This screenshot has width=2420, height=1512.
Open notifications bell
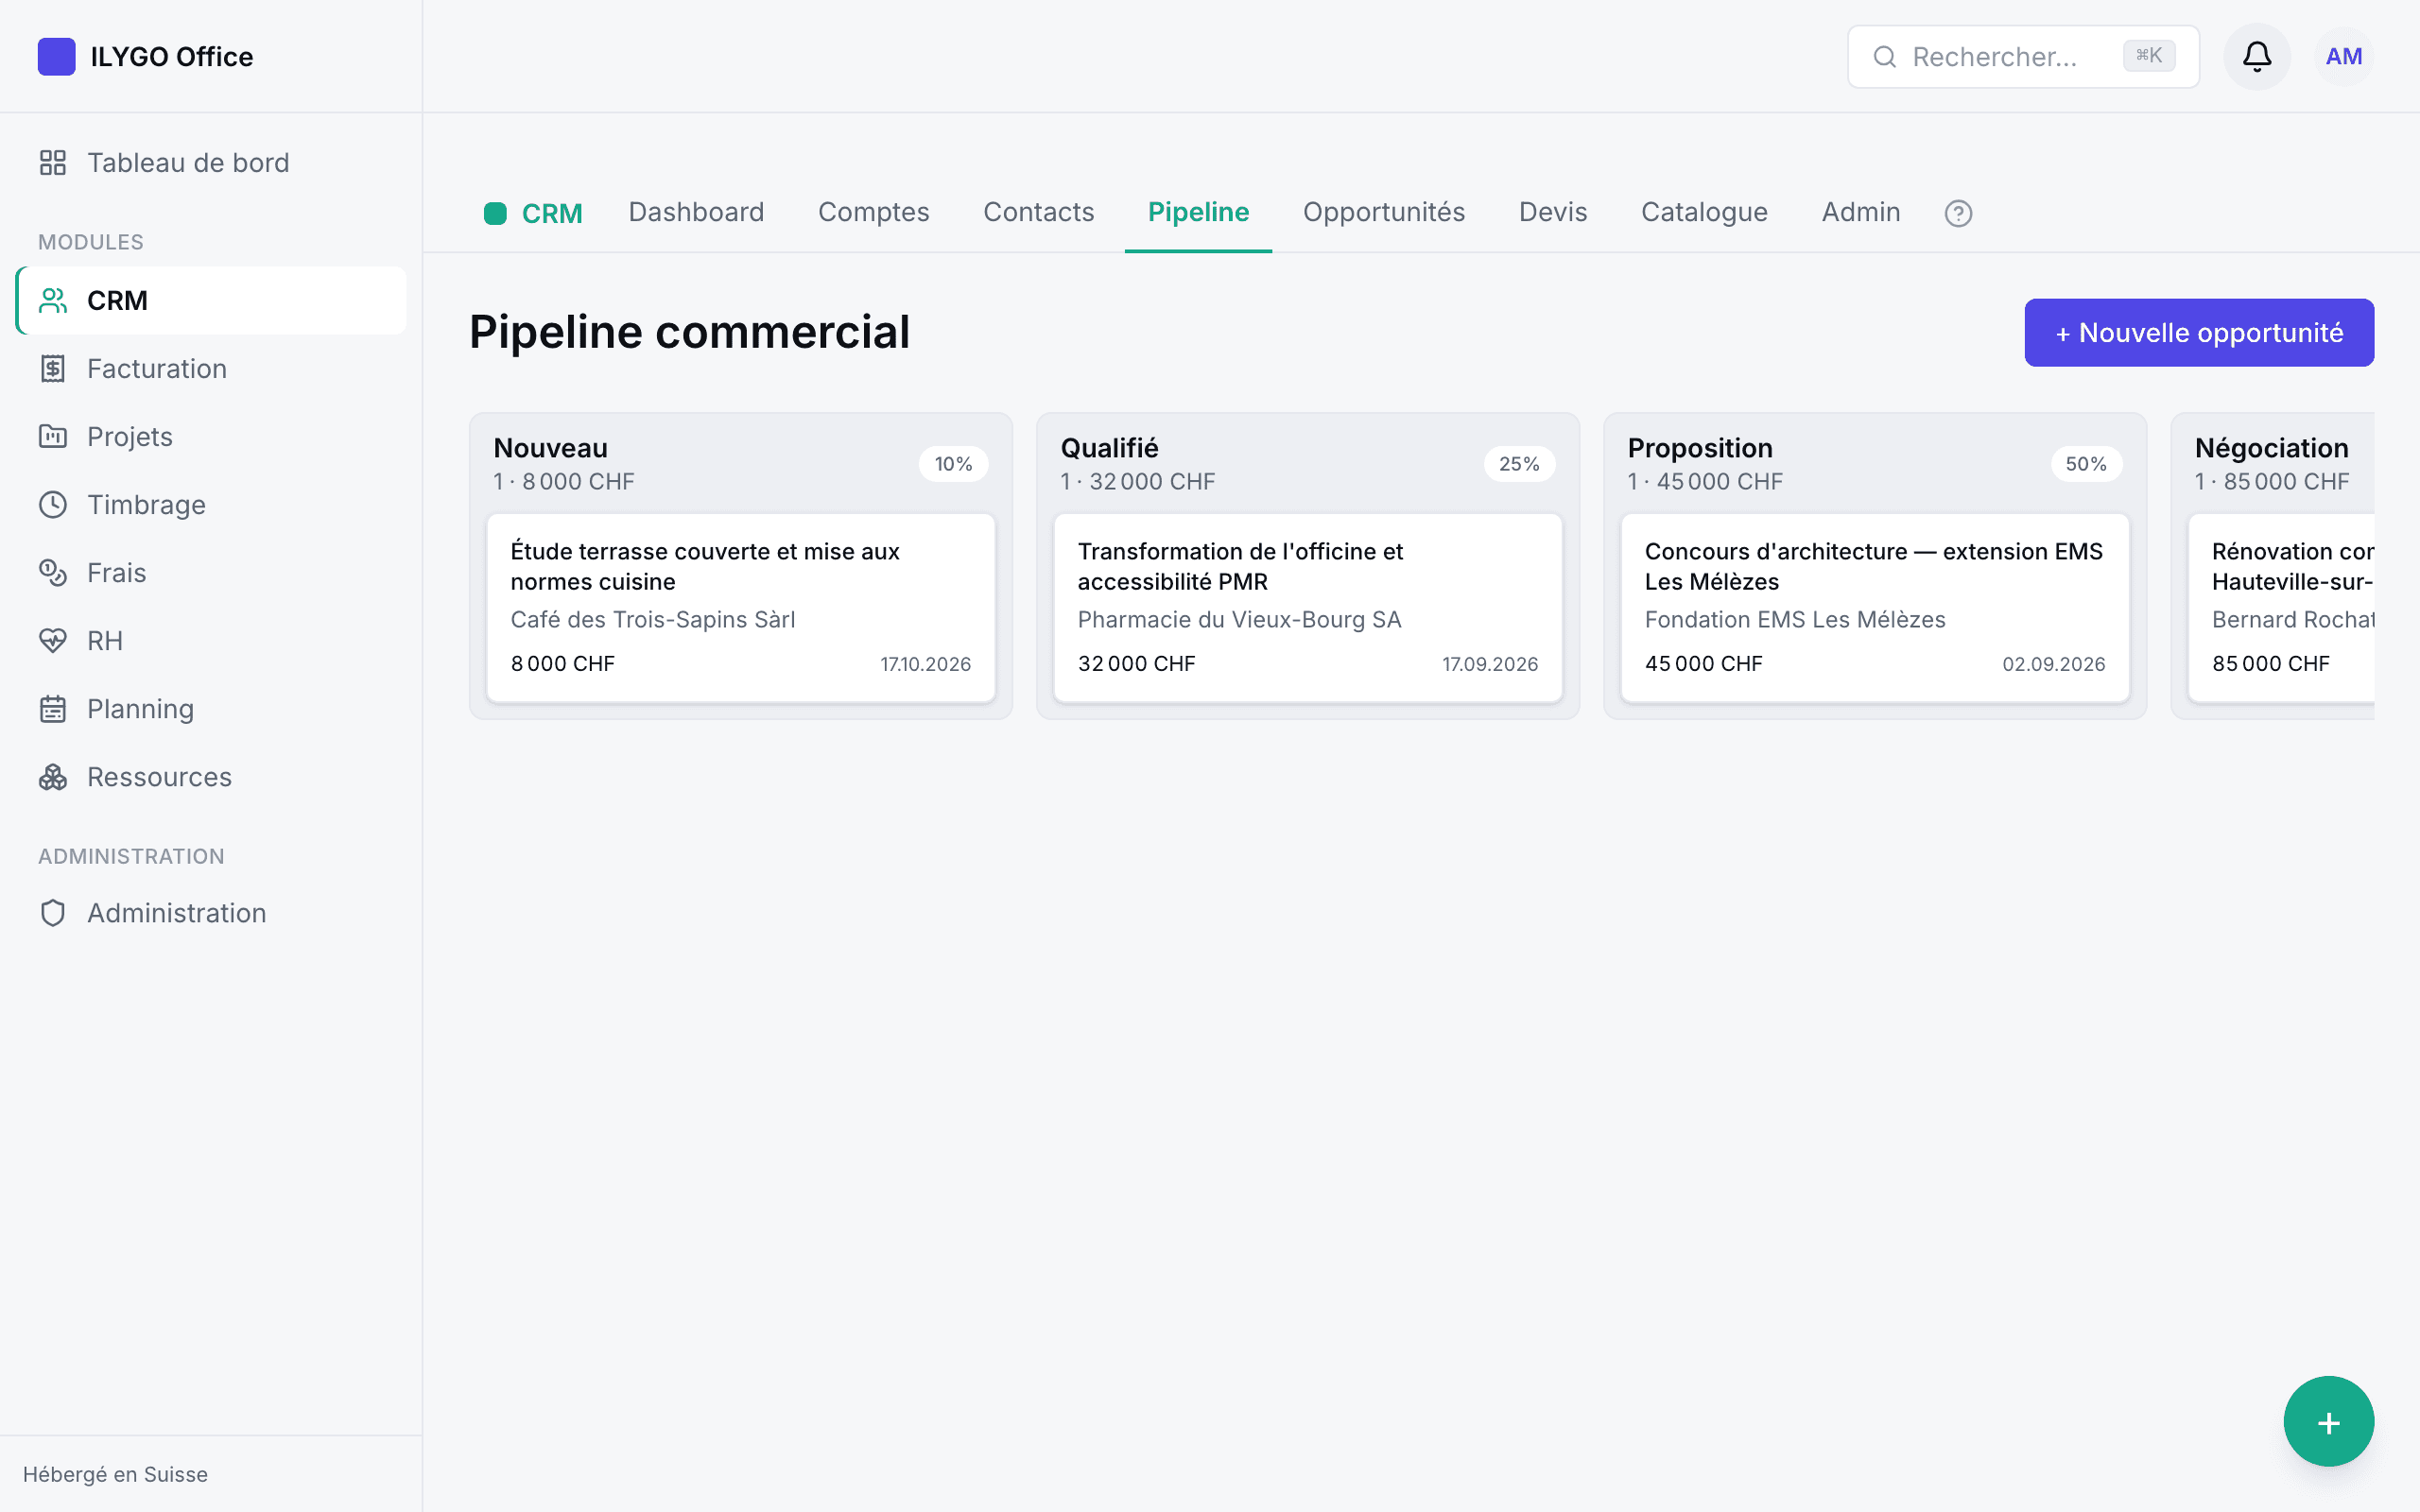(x=2256, y=56)
